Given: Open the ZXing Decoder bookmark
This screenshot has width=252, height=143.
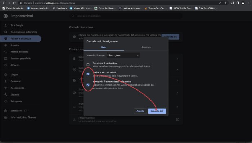Looking at the screenshot, I should click(x=13, y=8).
